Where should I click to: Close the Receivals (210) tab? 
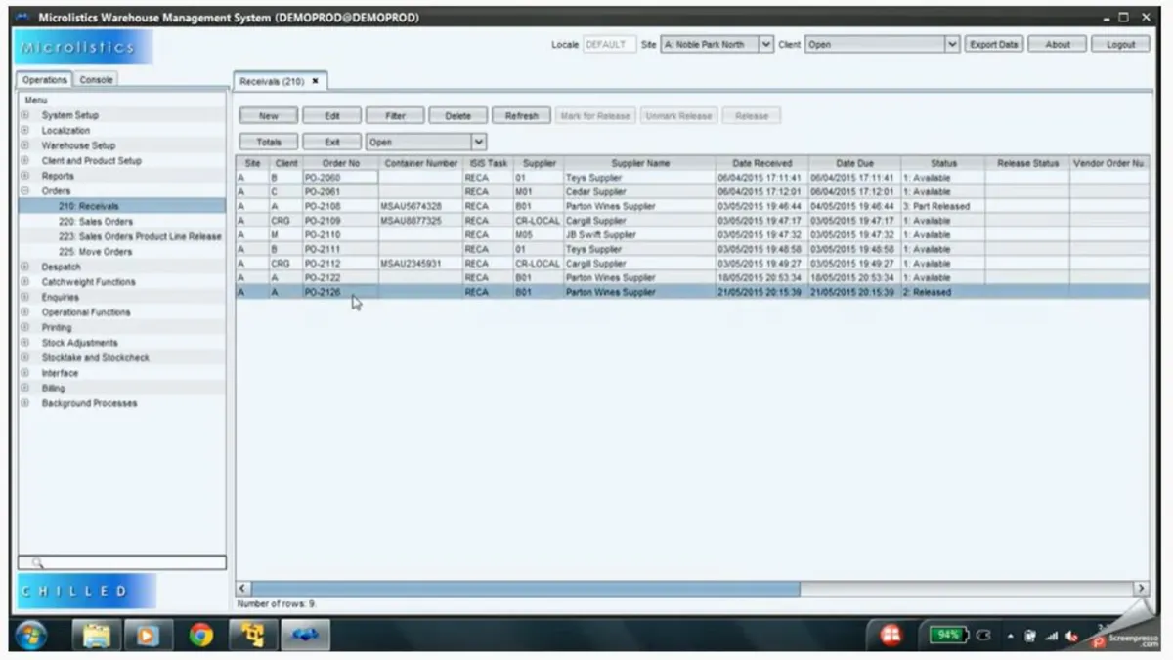[315, 81]
